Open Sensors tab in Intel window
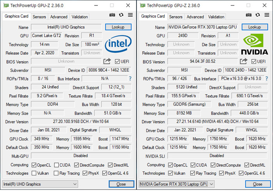Screen dimensions: 273x191 tap(39, 17)
